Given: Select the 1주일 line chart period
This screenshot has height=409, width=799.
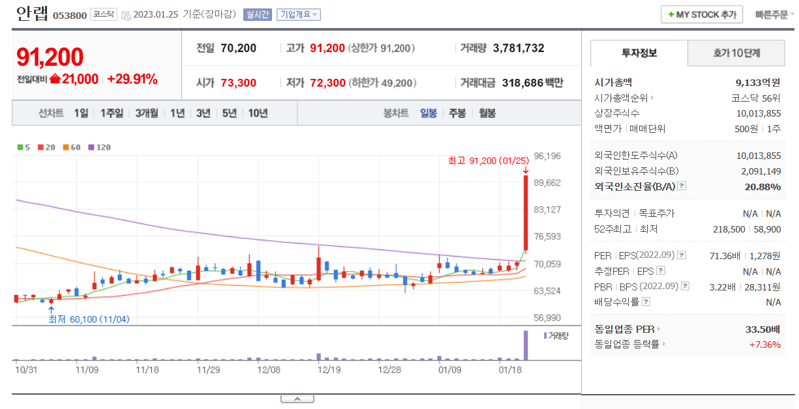Looking at the screenshot, I should click(x=112, y=113).
